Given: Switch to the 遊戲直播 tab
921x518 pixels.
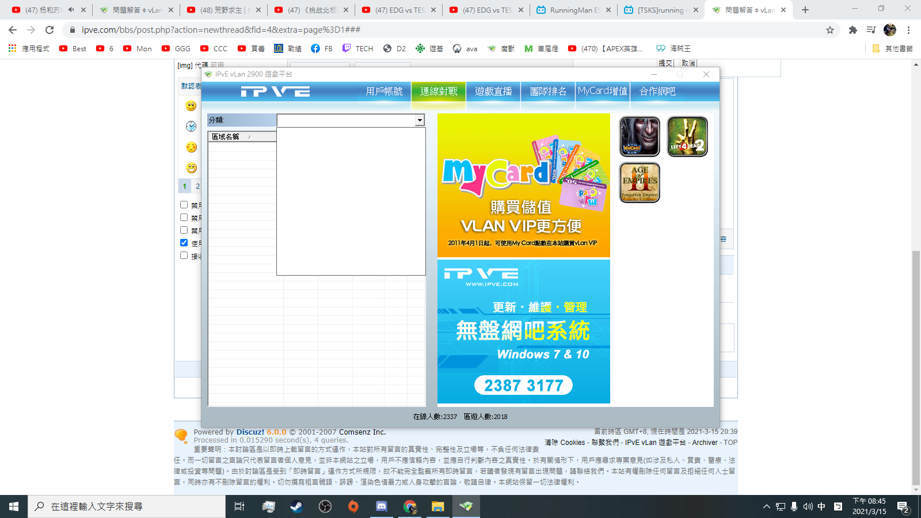Looking at the screenshot, I should pyautogui.click(x=493, y=92).
